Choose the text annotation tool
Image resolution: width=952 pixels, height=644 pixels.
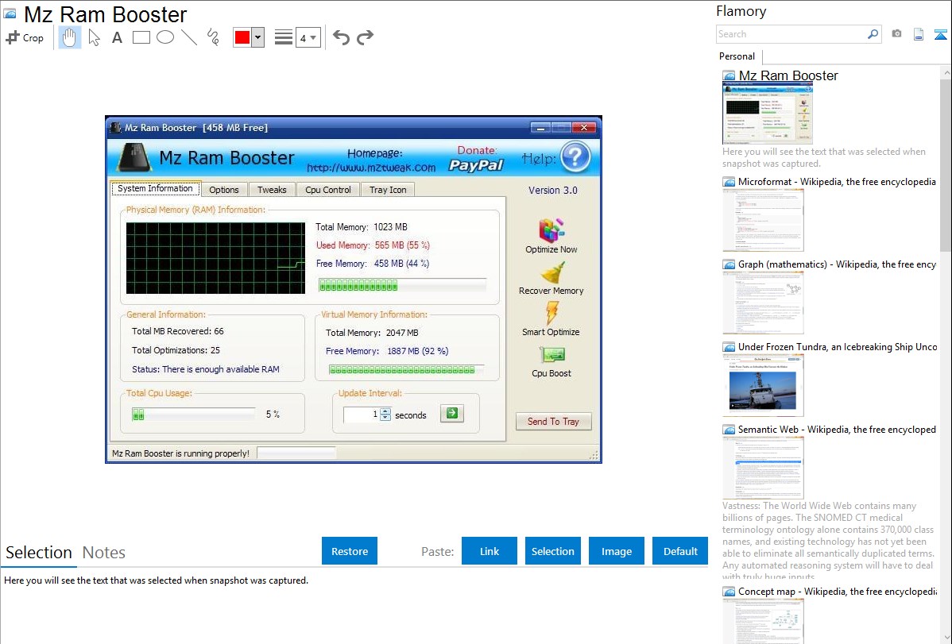coord(117,37)
